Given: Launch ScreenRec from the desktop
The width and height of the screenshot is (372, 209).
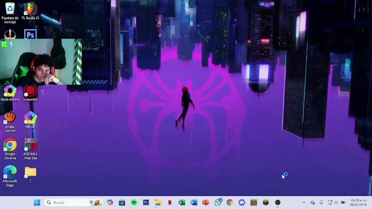Looking at the screenshot, I should point(30,93).
